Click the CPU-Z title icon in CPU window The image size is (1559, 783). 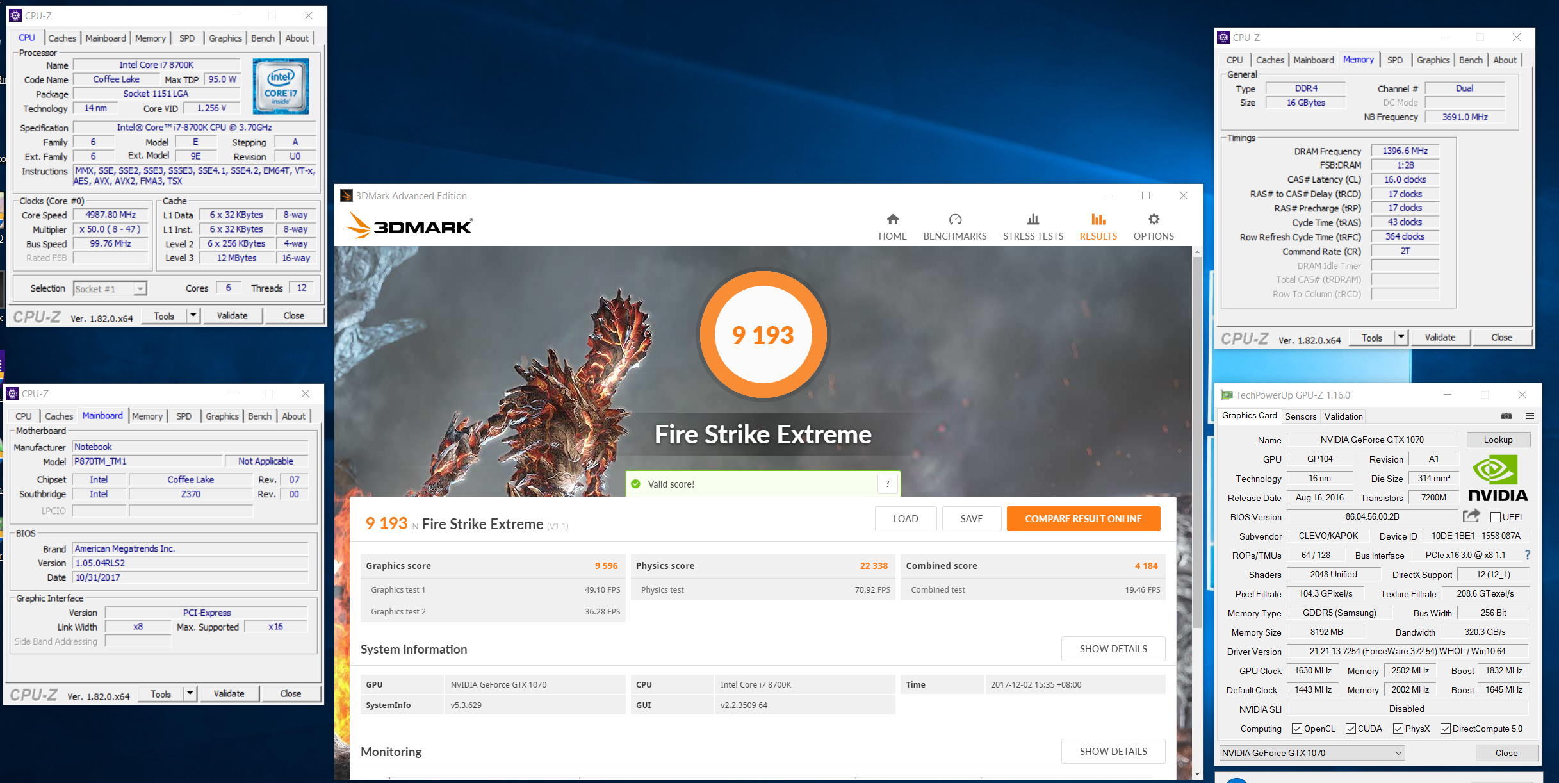[x=16, y=15]
